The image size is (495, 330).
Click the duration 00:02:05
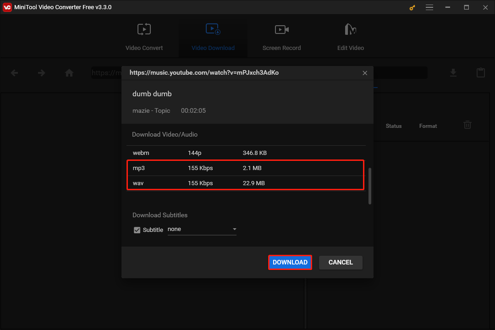[193, 110]
